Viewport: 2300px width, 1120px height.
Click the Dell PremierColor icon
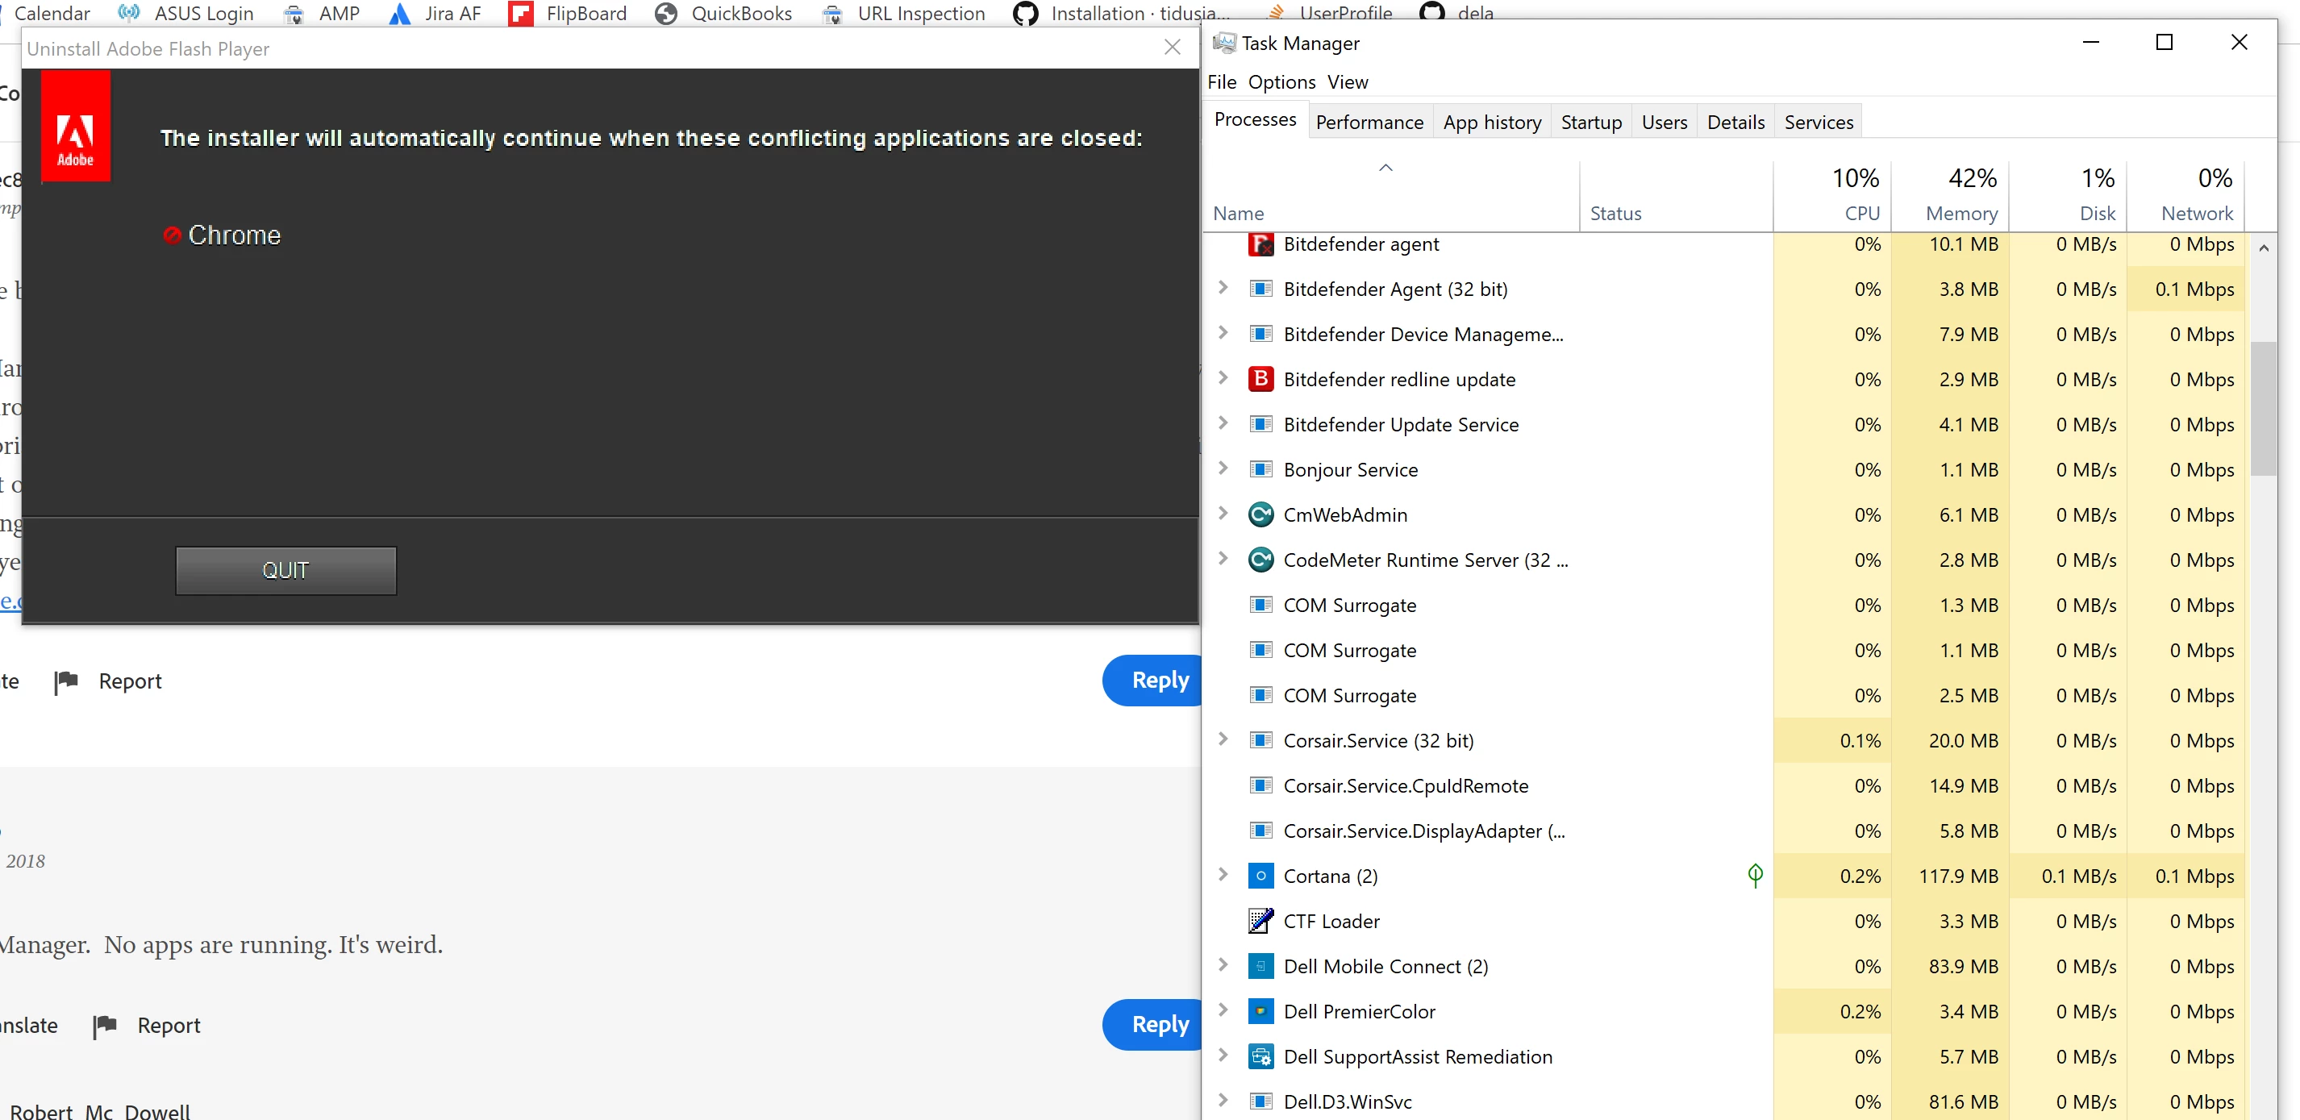pyautogui.click(x=1260, y=1011)
